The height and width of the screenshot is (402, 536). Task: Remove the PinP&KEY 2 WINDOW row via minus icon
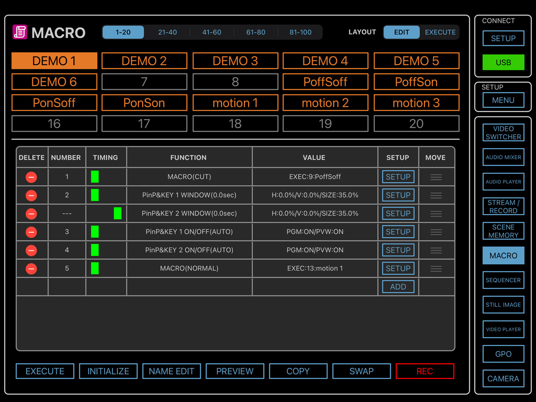(x=31, y=214)
